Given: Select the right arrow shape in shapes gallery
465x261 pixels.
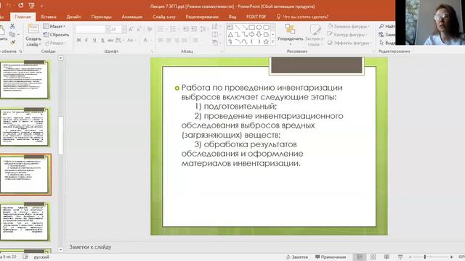Looking at the screenshot, I should tap(251, 34).
